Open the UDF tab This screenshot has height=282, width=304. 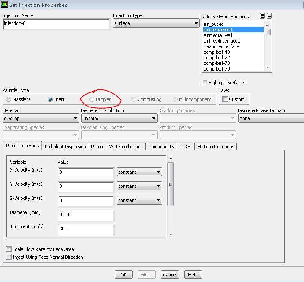click(185, 147)
